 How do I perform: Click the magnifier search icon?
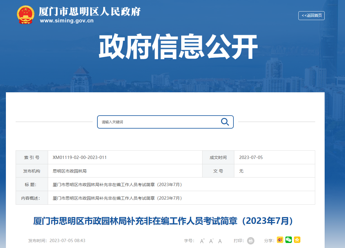[x=225, y=122]
